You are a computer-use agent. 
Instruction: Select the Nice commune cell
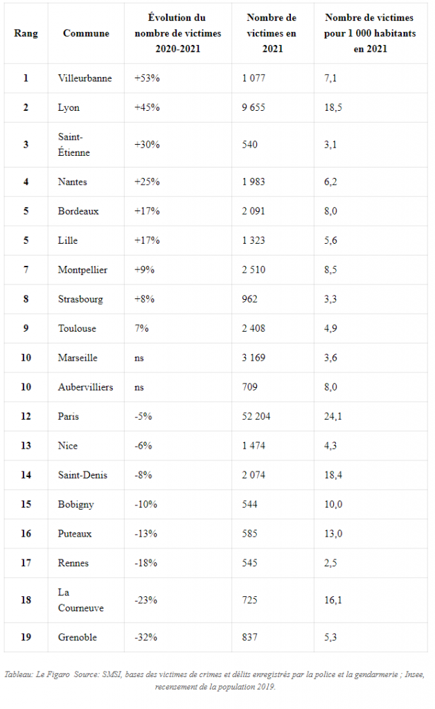[x=86, y=446]
